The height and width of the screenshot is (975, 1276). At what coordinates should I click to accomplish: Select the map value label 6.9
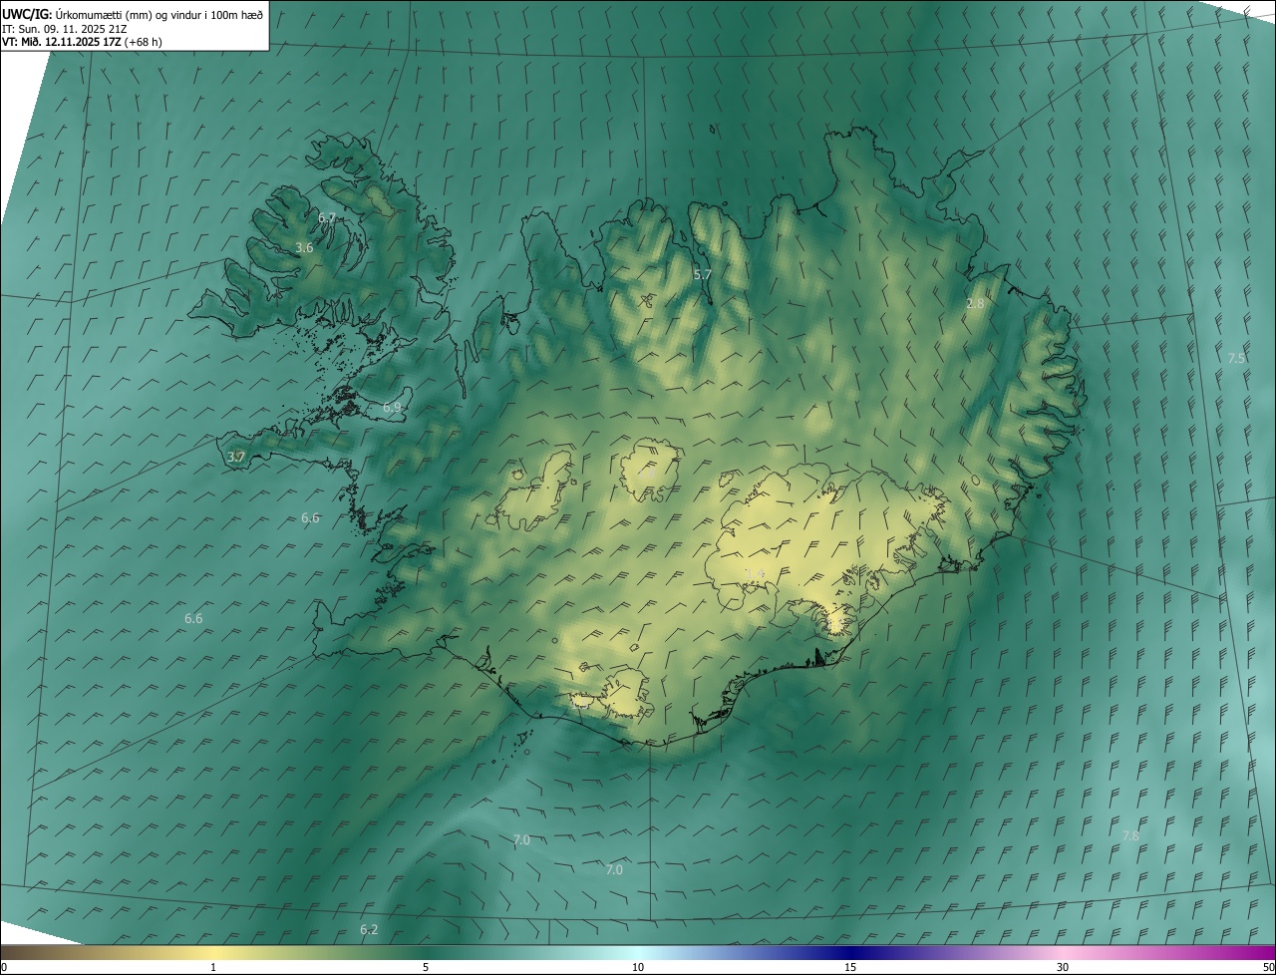point(392,407)
